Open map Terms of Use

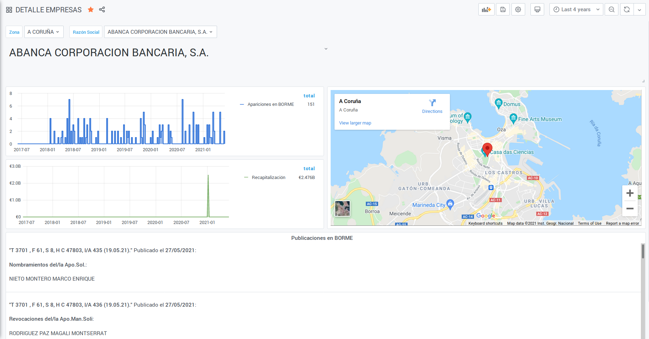click(x=590, y=223)
